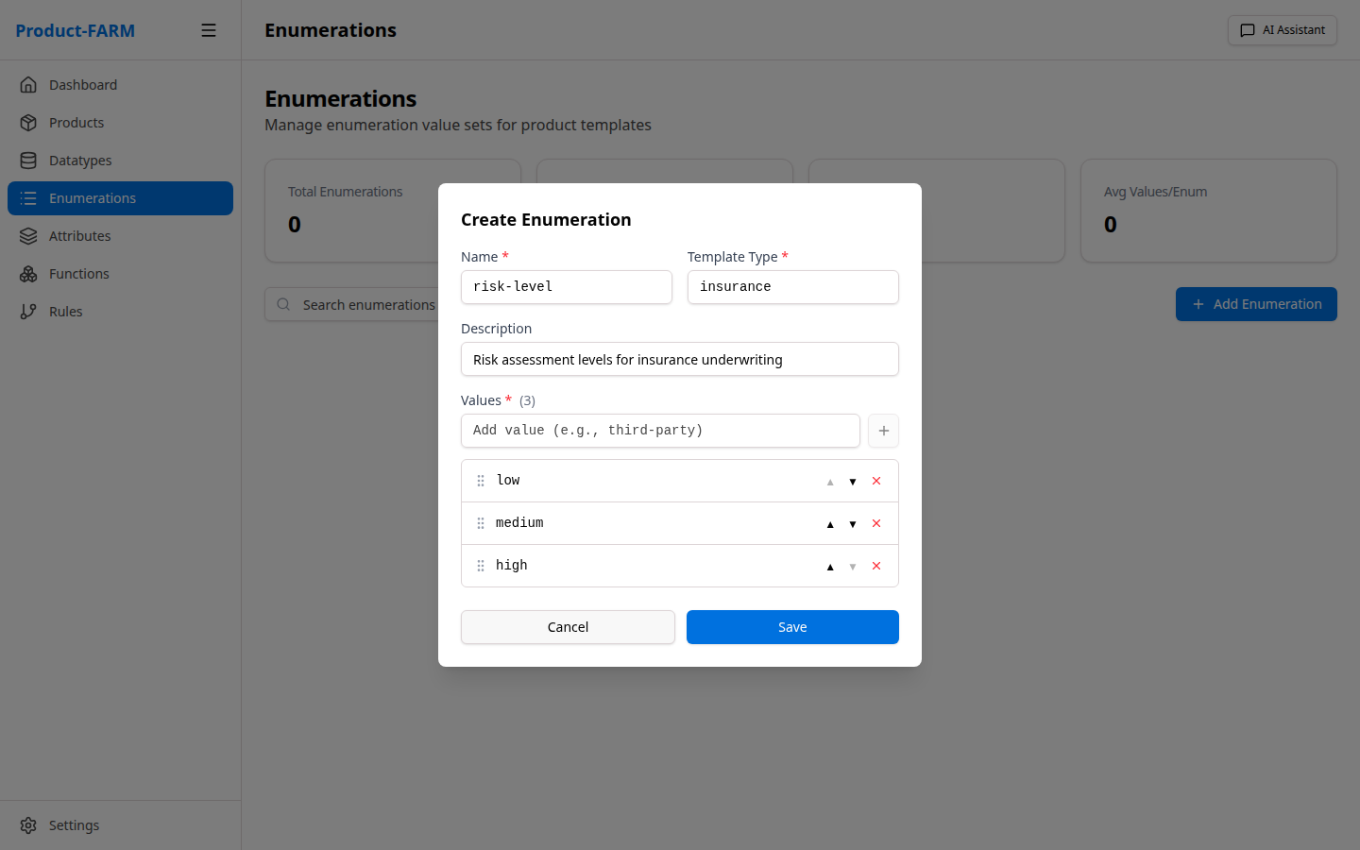
Task: Save the risk-level enumeration
Action: [x=792, y=626]
